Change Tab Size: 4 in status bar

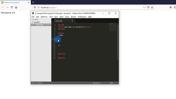97,83
